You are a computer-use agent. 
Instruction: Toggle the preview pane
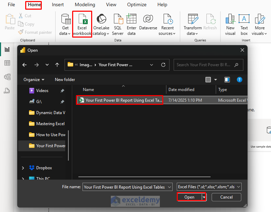pos(227,80)
